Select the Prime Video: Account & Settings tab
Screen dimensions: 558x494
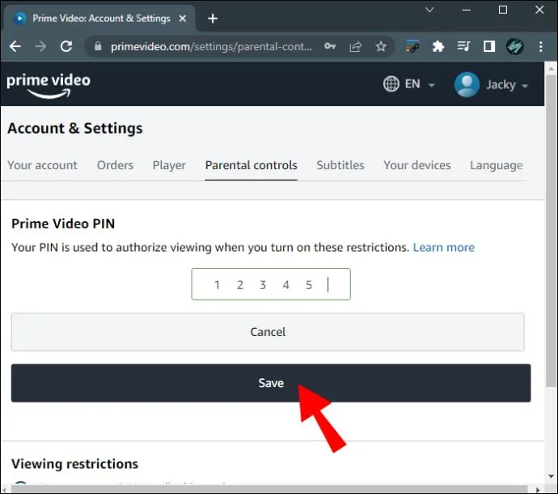101,18
